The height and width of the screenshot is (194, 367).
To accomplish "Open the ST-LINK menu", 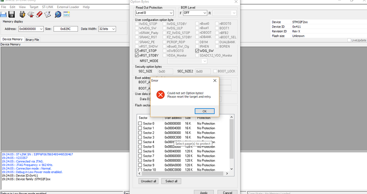I will pyautogui.click(x=47, y=7).
